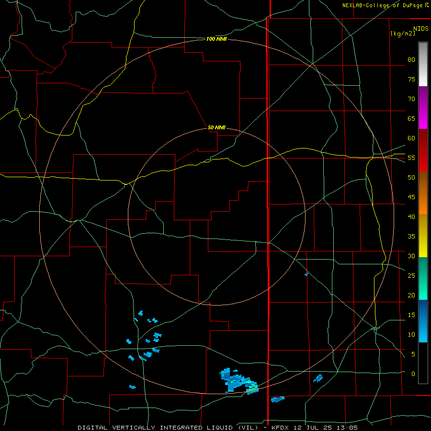Click the green-teal segment of the color bar

tap(423, 278)
